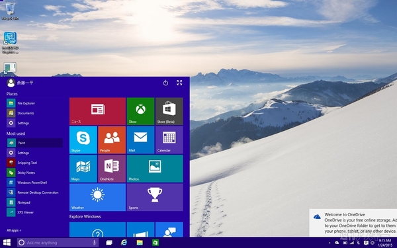397x248 pixels.
Task: Click the Windows Start button
Action: coord(7,243)
